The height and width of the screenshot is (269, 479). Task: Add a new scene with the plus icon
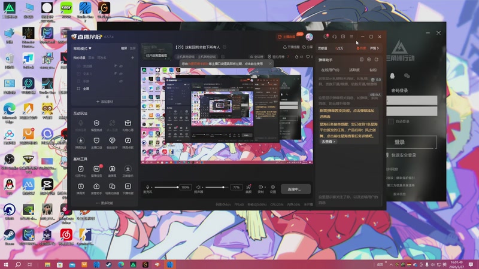click(x=132, y=57)
